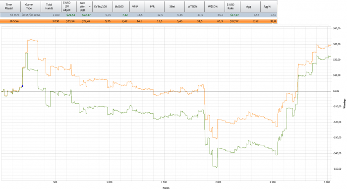Select $29,54 in the orange summary row
The image size is (347, 189).
click(x=70, y=21)
